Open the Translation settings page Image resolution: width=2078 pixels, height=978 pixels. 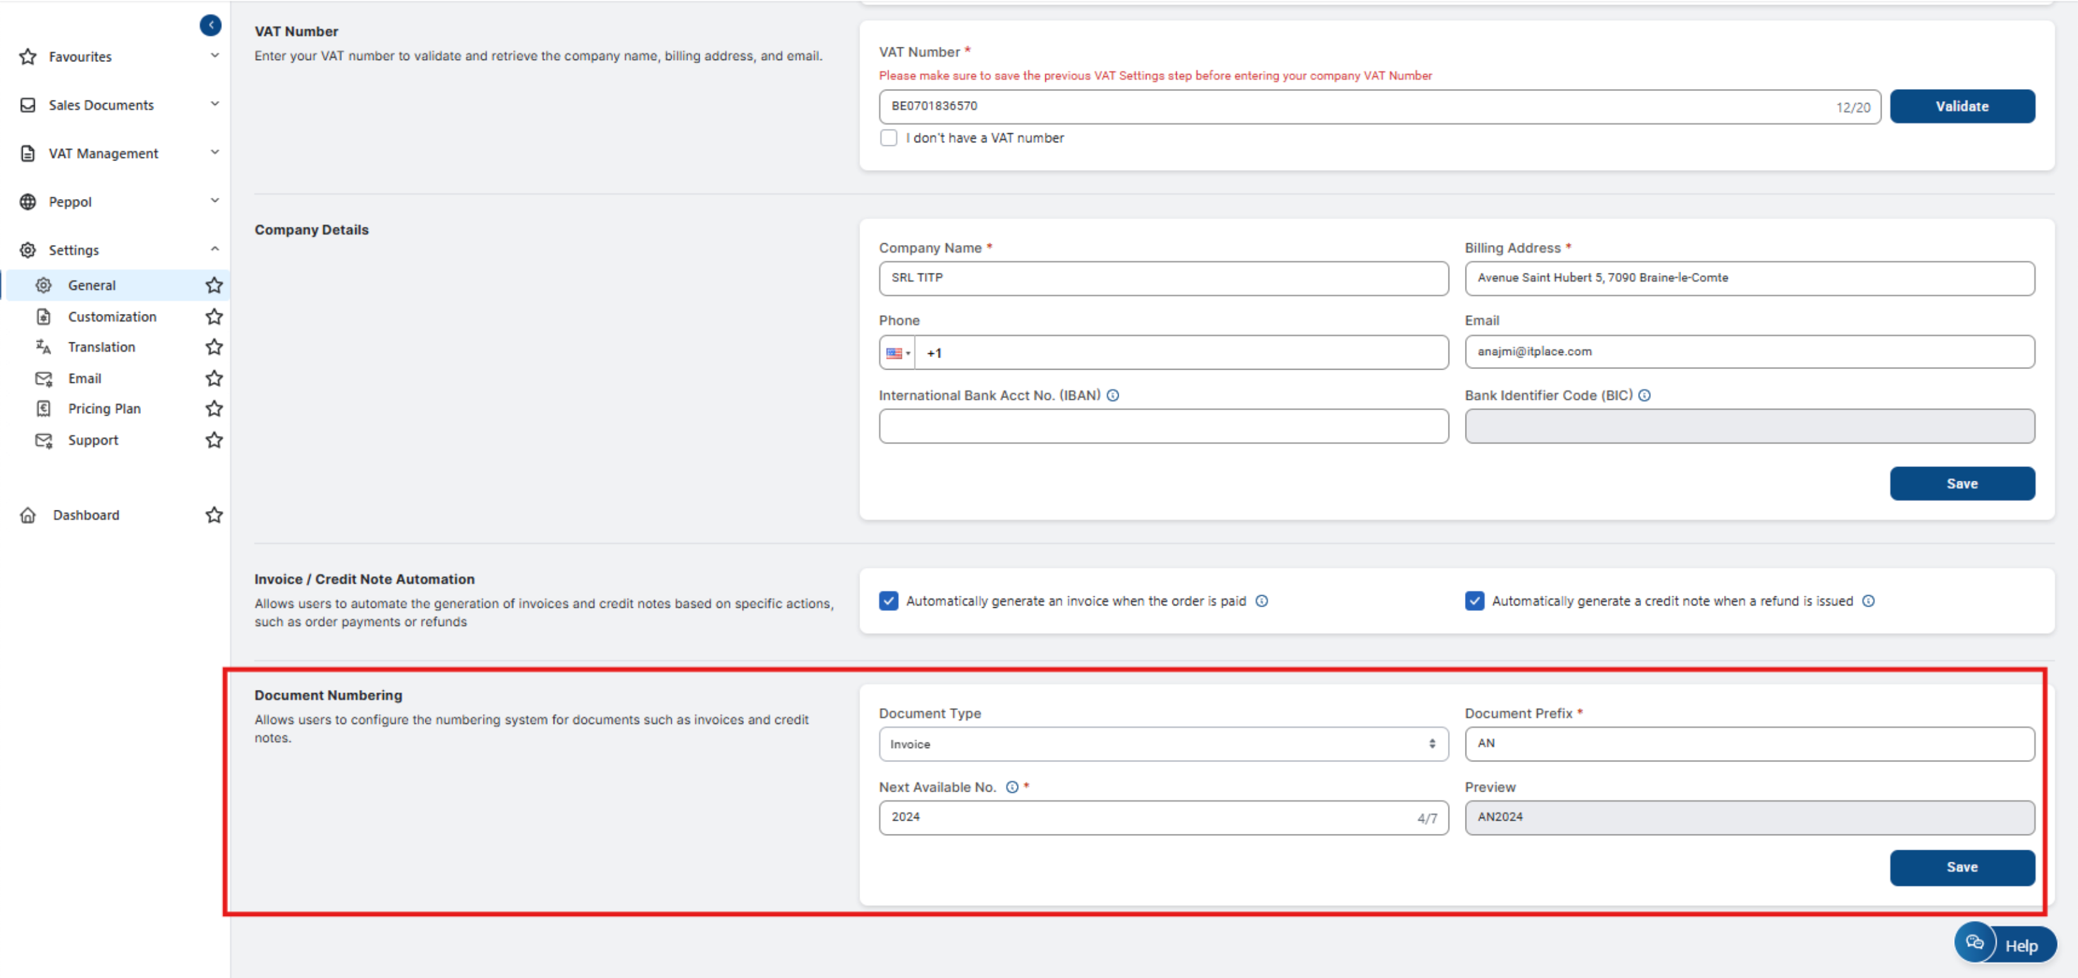pyautogui.click(x=102, y=347)
